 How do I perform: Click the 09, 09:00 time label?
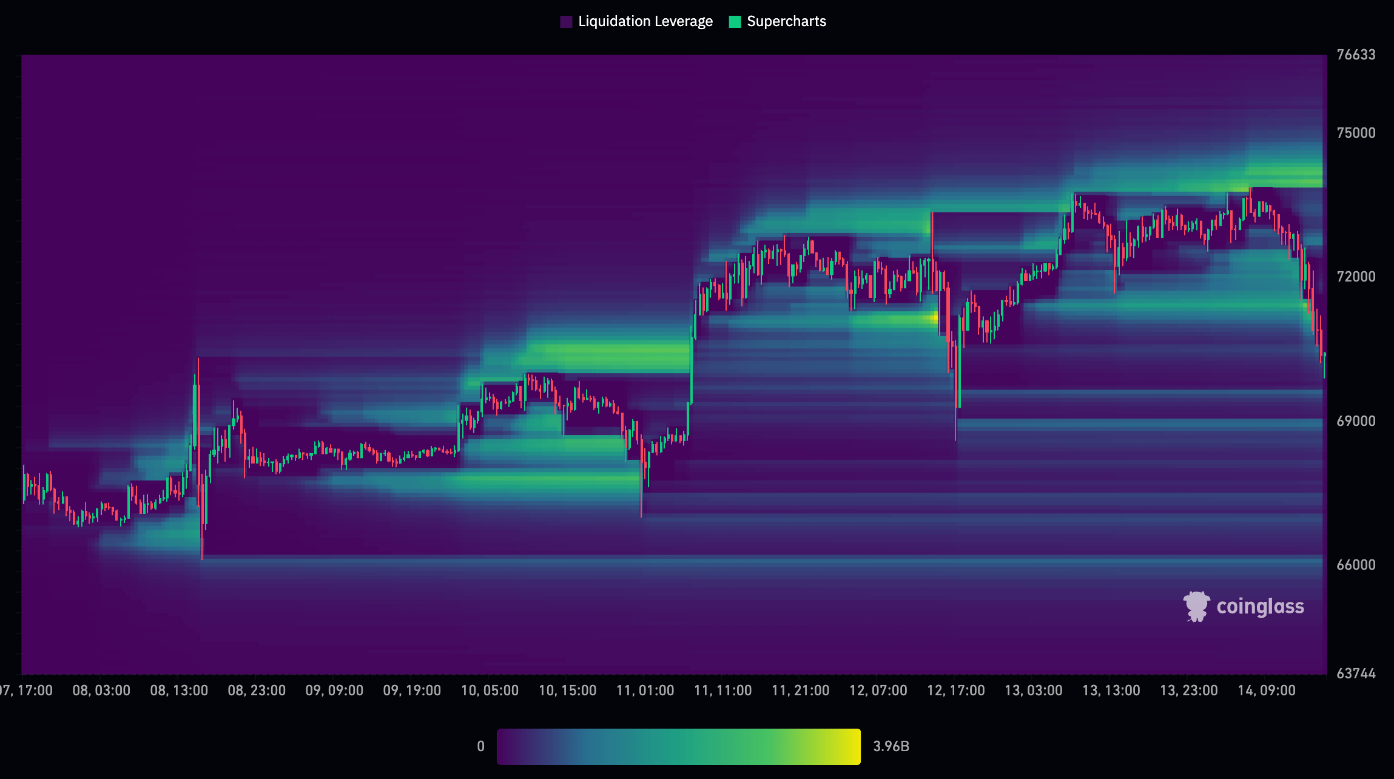tap(334, 690)
